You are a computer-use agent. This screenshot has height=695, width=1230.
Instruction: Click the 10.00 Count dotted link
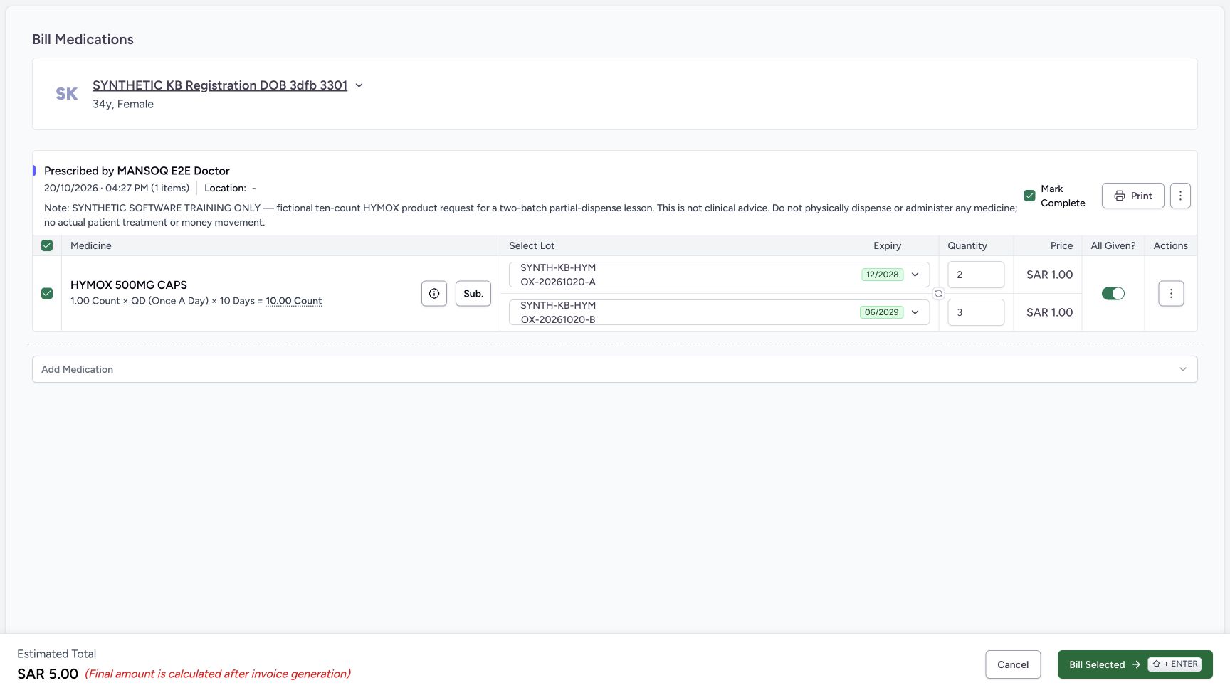point(294,301)
